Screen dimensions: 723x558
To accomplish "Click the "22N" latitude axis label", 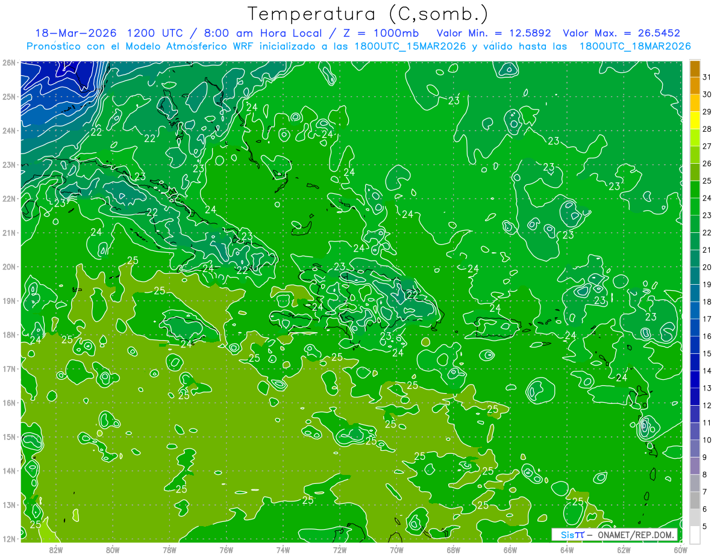I will pyautogui.click(x=9, y=199).
